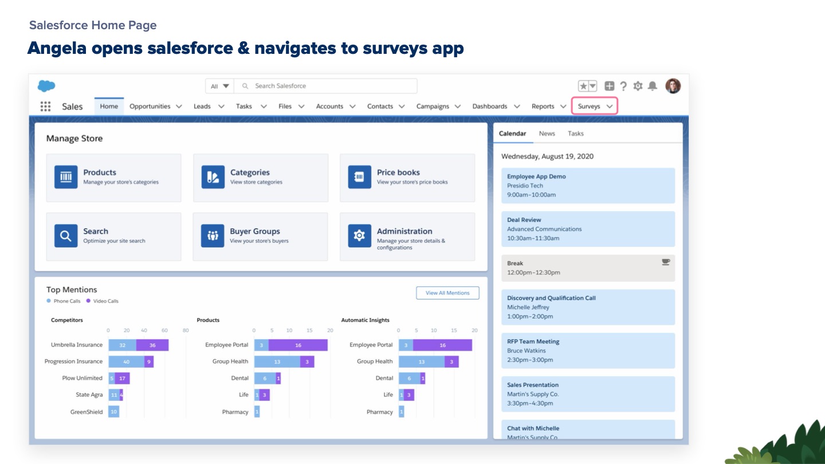825x464 pixels.
Task: Click the GreenShield bar labeled 10
Action: pyautogui.click(x=114, y=412)
